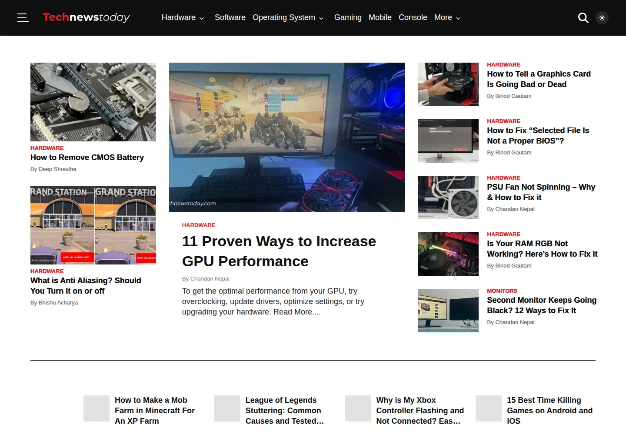The height and width of the screenshot is (435, 626).
Task: Read How to Remove CMOS Battery
Action: click(87, 157)
